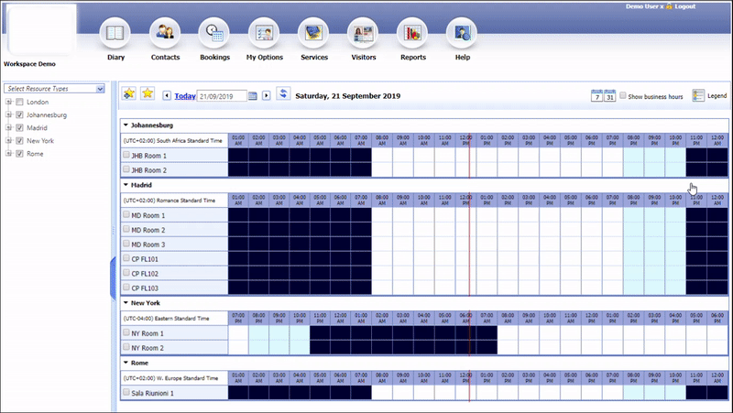Click MD Room 3 room label
This screenshot has width=733, height=413.
tap(148, 245)
